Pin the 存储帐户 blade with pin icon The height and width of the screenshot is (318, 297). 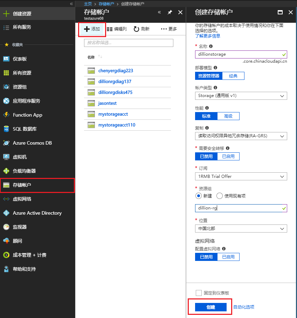pos(170,12)
